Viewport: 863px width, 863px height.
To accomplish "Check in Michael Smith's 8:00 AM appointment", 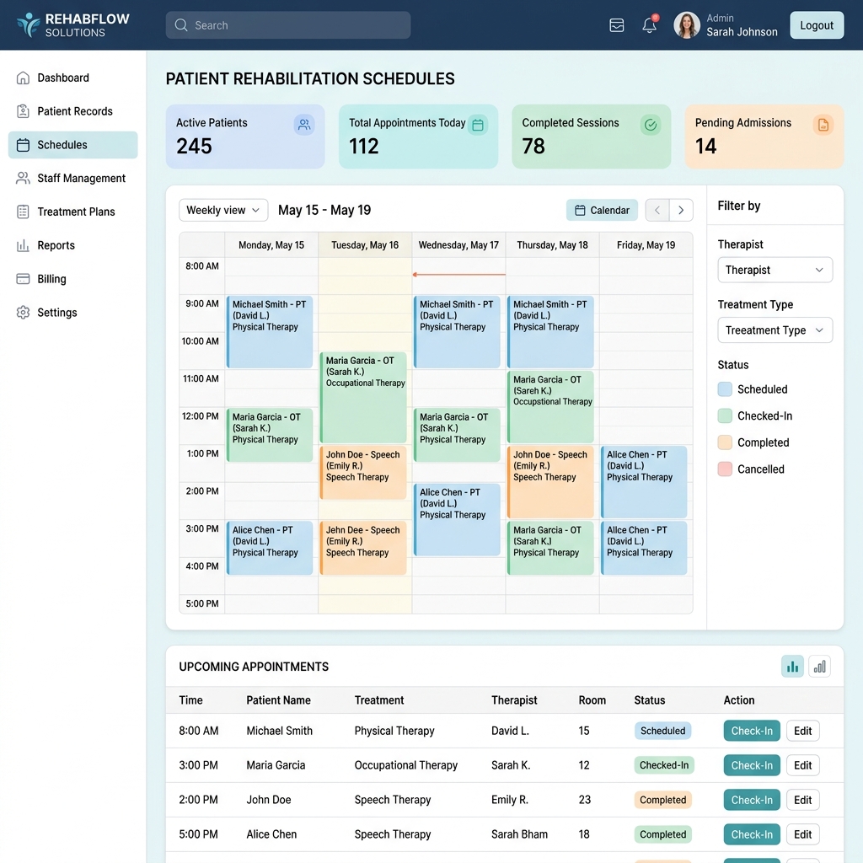I will click(751, 731).
